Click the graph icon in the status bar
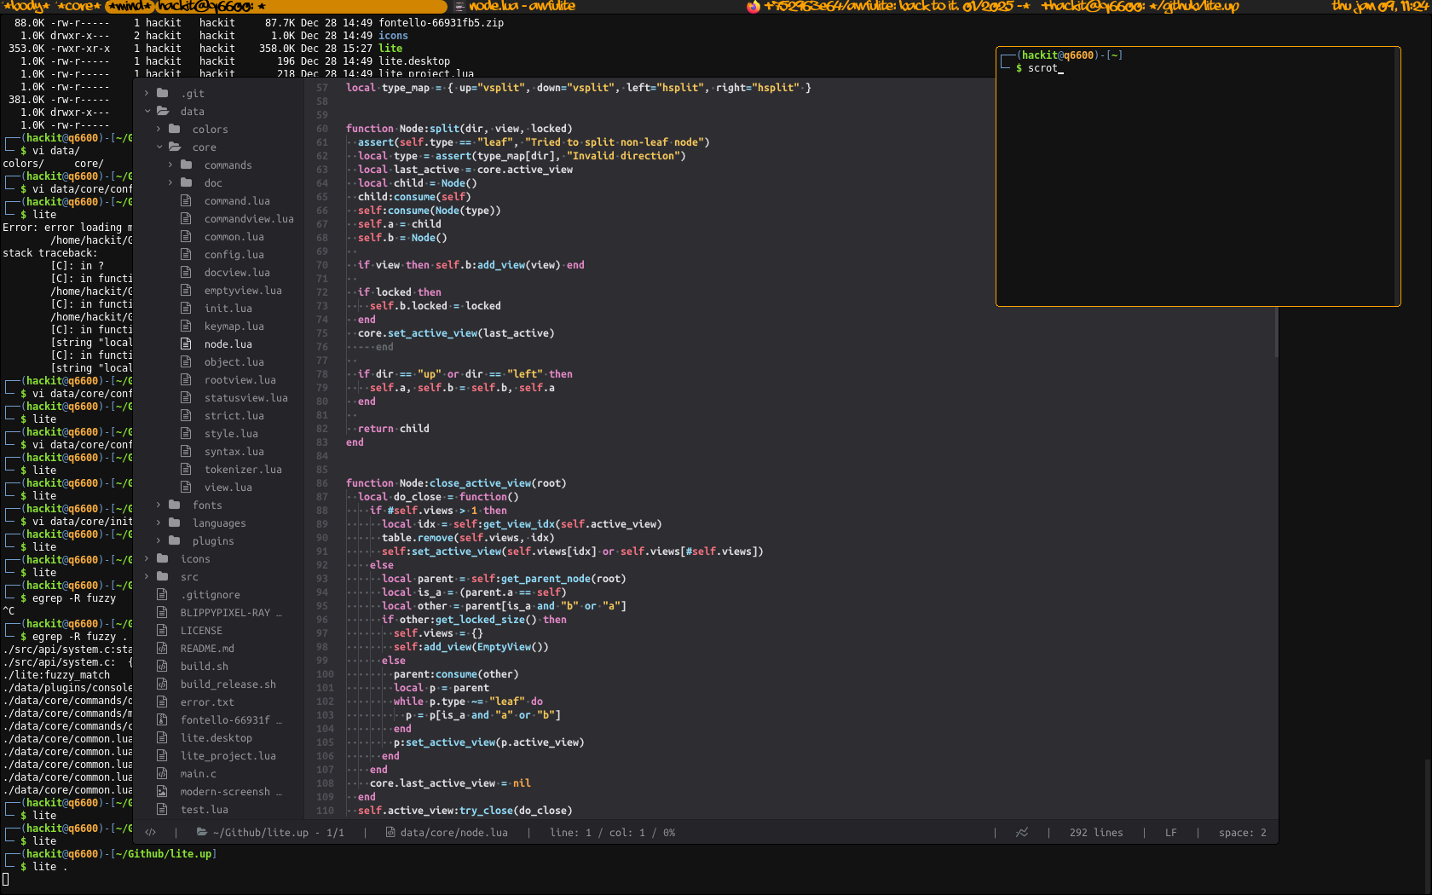Image resolution: width=1432 pixels, height=895 pixels. [1022, 833]
